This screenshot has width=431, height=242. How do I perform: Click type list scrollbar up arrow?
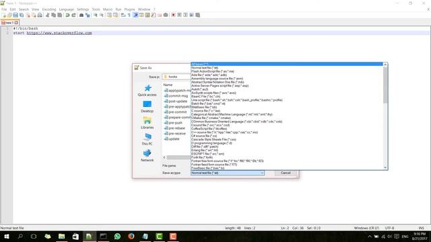tap(385, 65)
